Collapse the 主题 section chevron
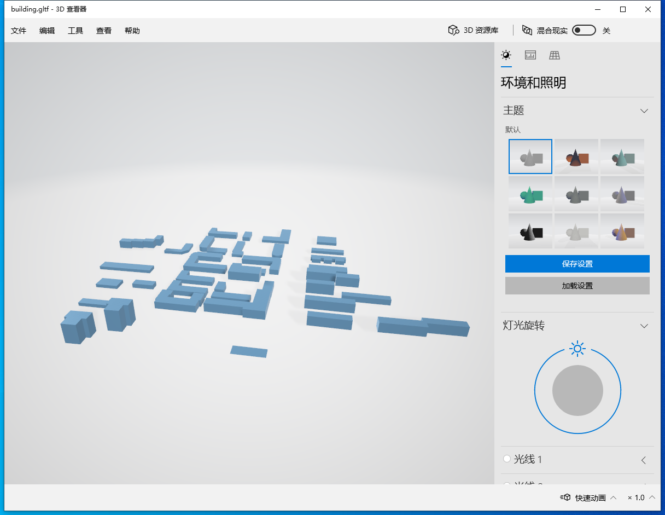 click(644, 110)
